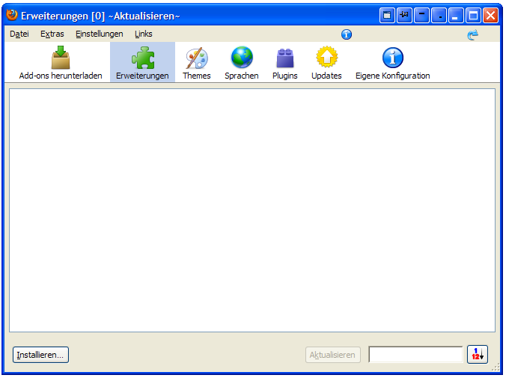Viewport: 506px width, 378px height.
Task: Click the dot title bar button
Action: tap(439, 15)
